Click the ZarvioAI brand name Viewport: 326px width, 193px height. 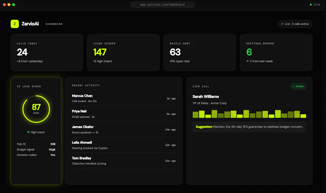click(x=30, y=24)
